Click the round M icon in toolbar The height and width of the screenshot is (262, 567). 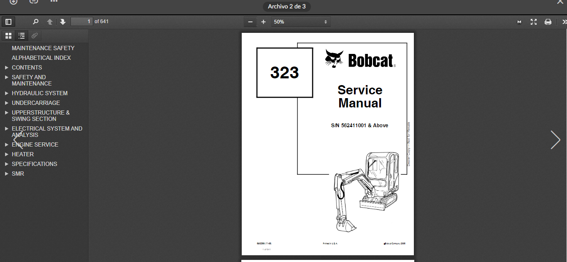click(519, 22)
